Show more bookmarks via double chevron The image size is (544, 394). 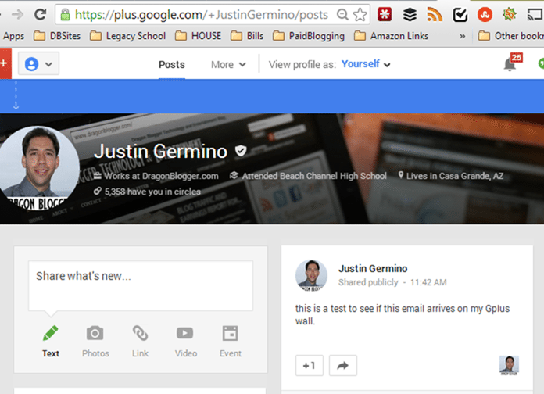[462, 36]
